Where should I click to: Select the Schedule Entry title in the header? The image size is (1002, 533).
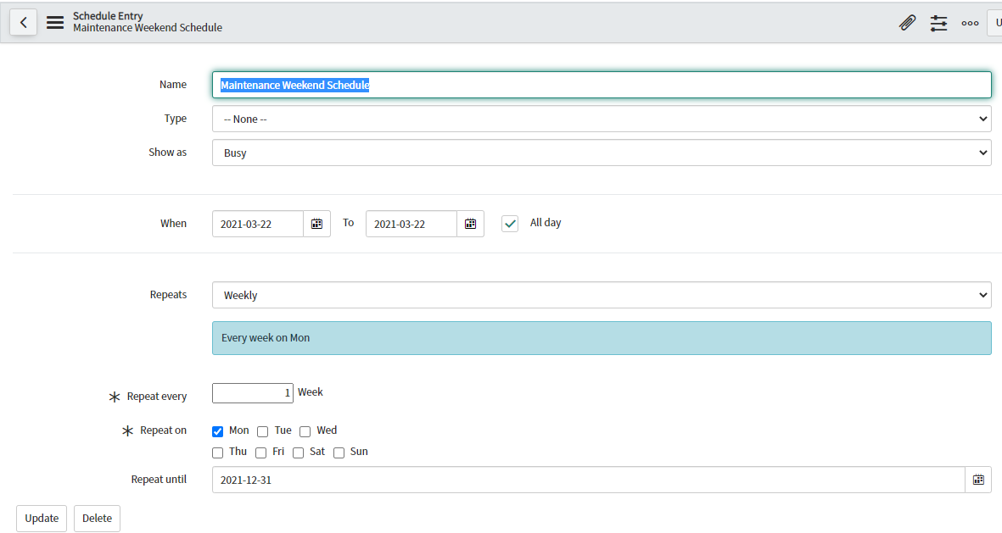109,15
